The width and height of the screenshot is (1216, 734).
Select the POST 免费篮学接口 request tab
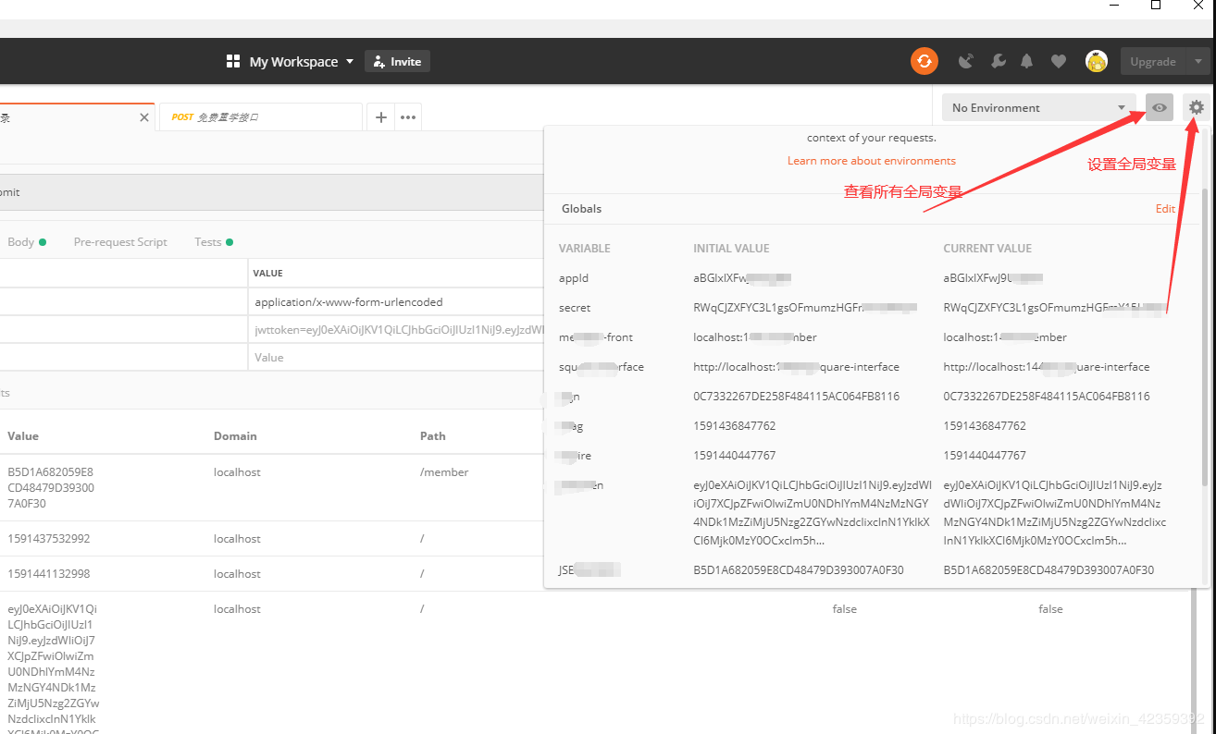[x=260, y=116]
